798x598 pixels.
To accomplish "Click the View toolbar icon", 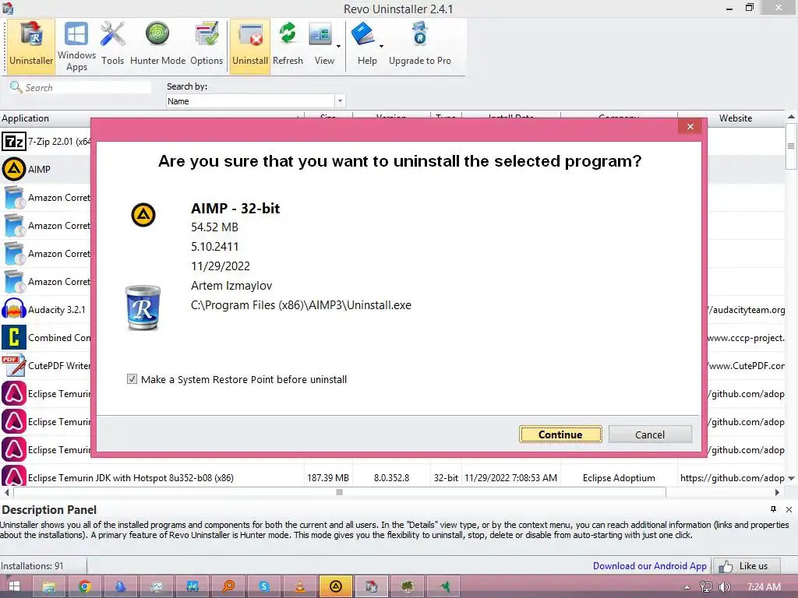I will point(320,36).
